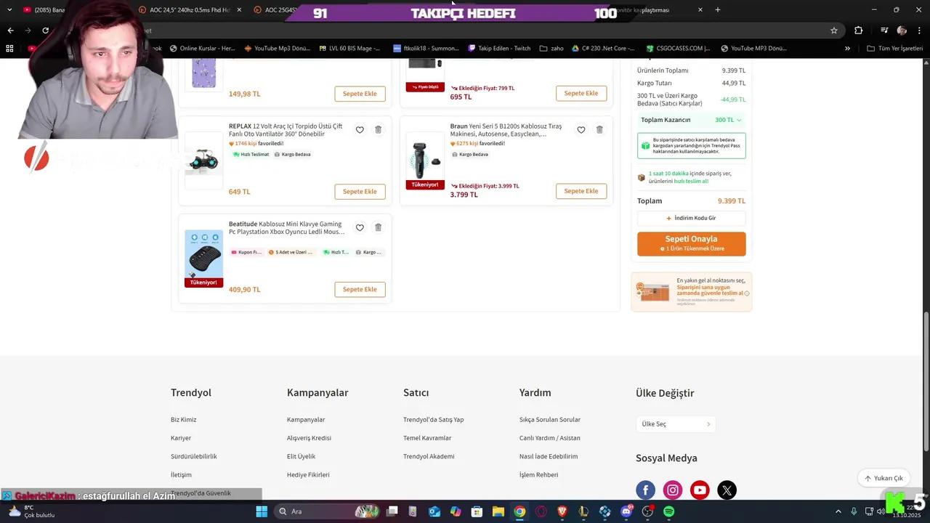Open the zaho bookmarks folder

(x=551, y=49)
